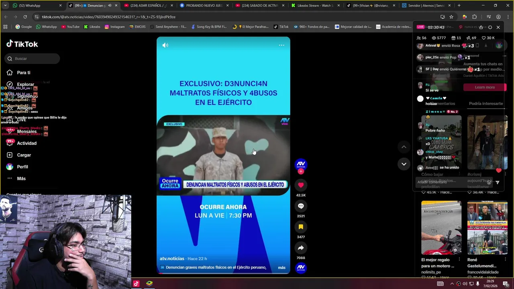Open the three-dot options menu on the video
Screen dimensions: 514x289
pyautogui.click(x=281, y=45)
